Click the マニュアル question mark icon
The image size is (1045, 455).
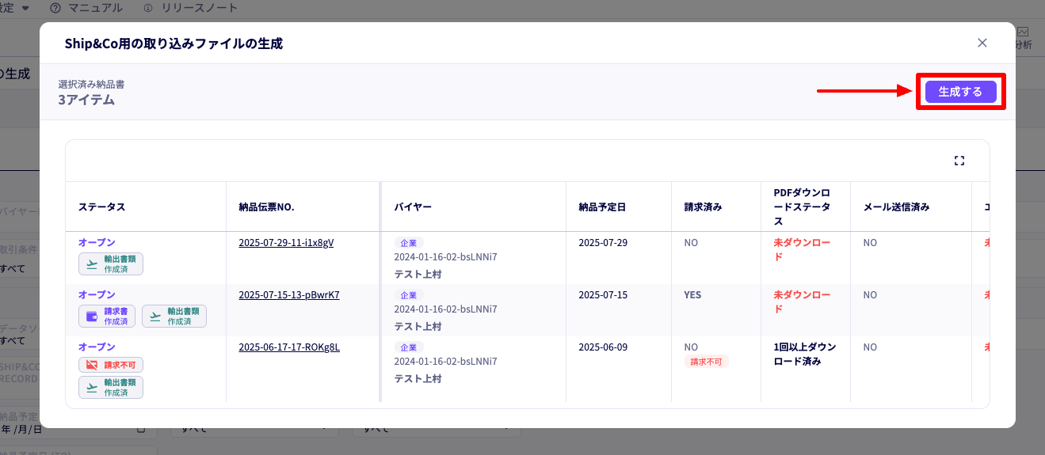(55, 8)
